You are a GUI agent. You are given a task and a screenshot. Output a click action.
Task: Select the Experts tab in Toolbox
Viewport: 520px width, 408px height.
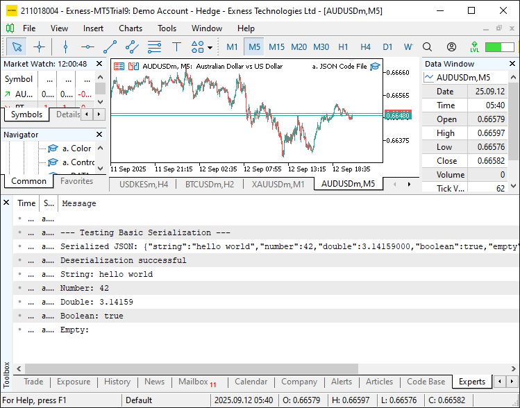[x=472, y=382]
